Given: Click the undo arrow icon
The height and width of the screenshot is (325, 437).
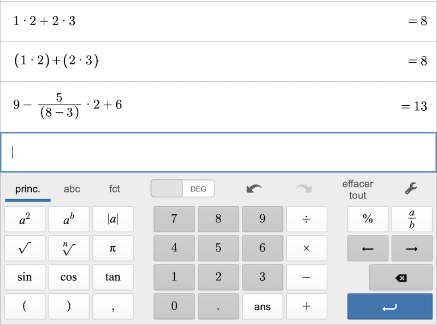Looking at the screenshot, I should 254,189.
